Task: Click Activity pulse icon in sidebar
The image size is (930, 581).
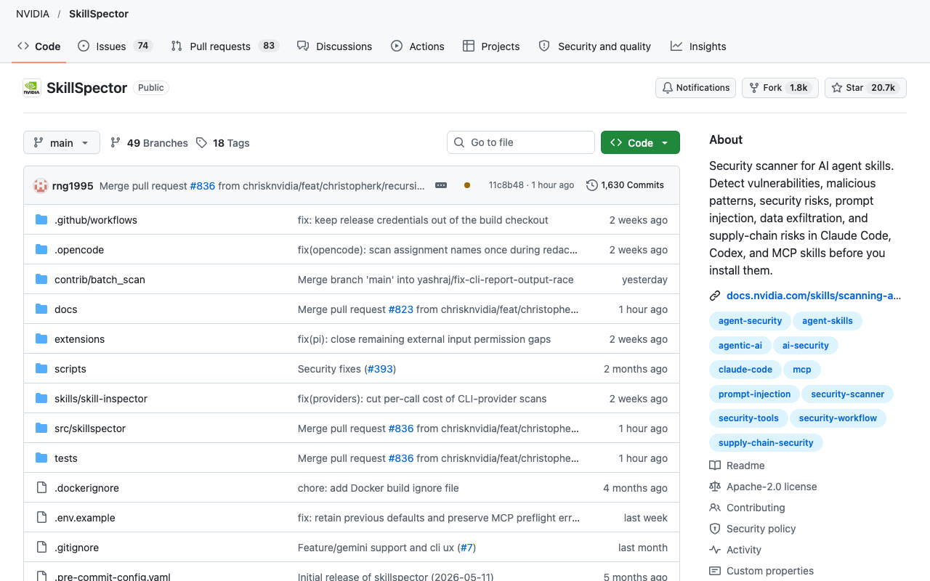Action: pyautogui.click(x=715, y=550)
